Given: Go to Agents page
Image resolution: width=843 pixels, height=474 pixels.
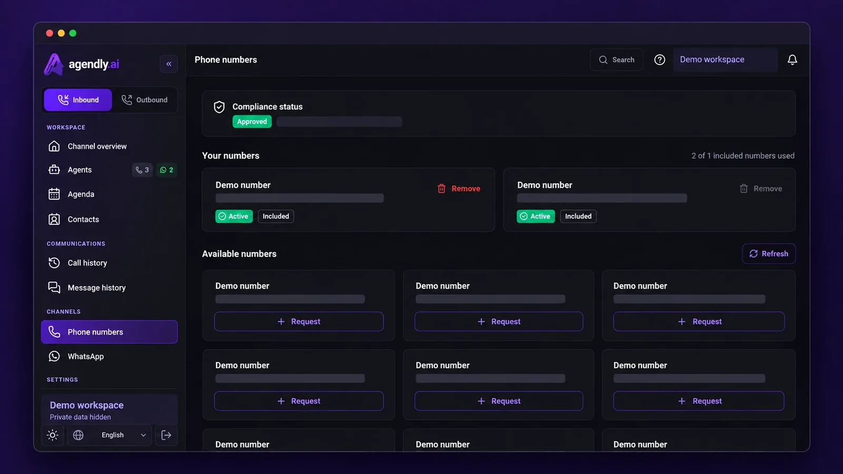Looking at the screenshot, I should (79, 170).
